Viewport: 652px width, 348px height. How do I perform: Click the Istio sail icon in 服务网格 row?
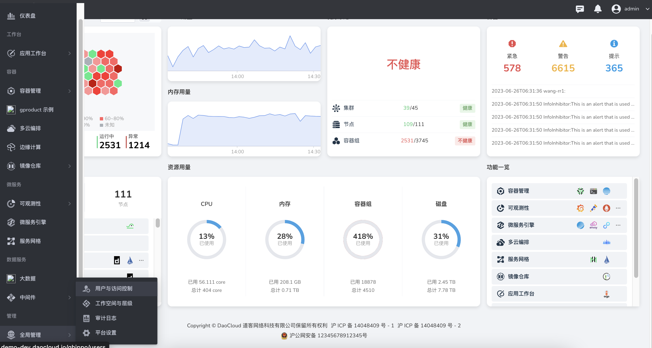[607, 259]
